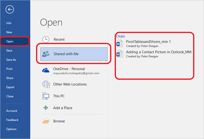Click the Add a Place plus icon
This screenshot has width=204, height=139.
click(46, 108)
